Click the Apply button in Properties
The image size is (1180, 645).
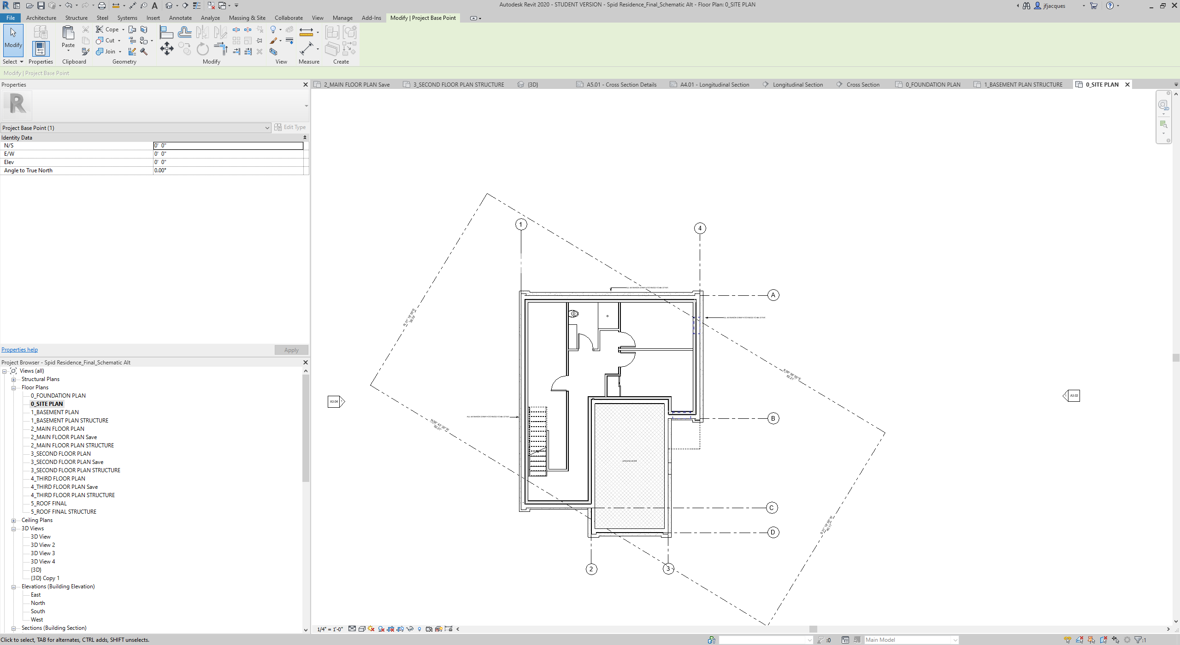click(x=291, y=350)
